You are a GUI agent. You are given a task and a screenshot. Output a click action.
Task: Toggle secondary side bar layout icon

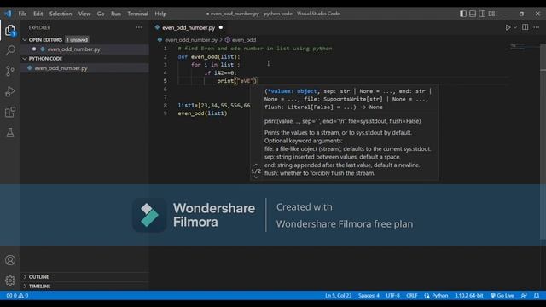tap(482, 14)
